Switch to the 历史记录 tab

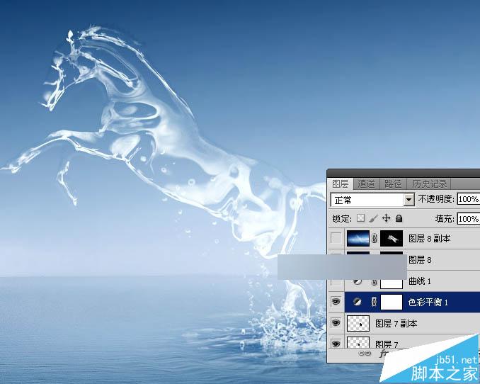(429, 184)
